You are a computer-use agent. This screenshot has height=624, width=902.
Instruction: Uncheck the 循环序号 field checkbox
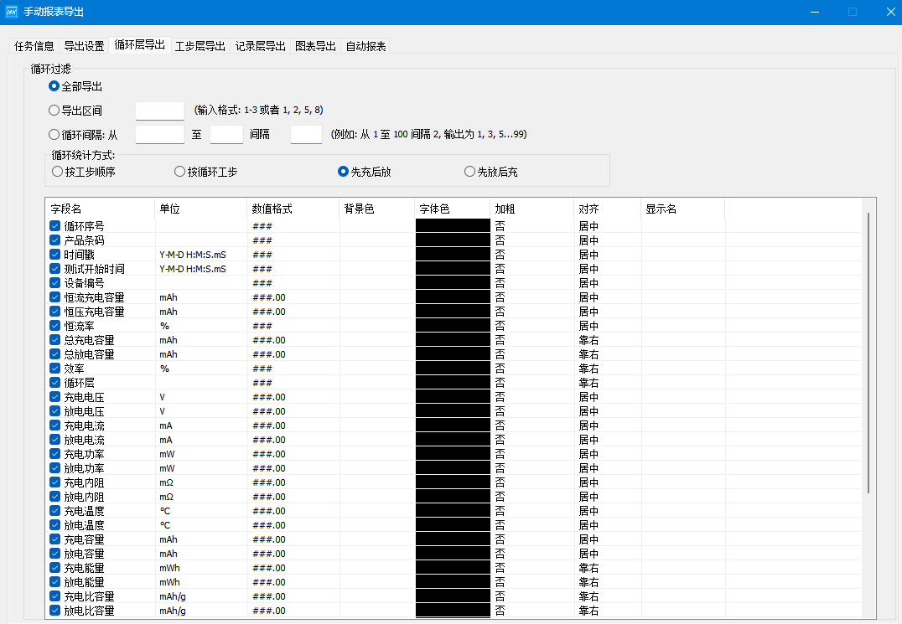(x=55, y=226)
